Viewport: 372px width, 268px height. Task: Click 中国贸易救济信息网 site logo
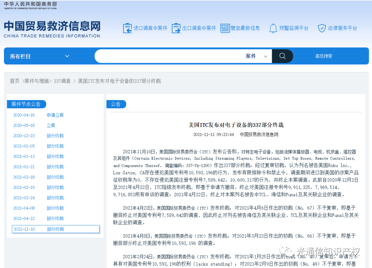tap(52, 29)
